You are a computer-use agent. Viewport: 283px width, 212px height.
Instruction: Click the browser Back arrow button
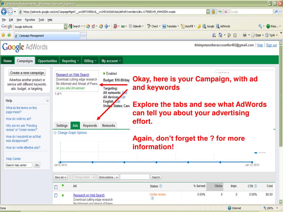click(x=4, y=12)
